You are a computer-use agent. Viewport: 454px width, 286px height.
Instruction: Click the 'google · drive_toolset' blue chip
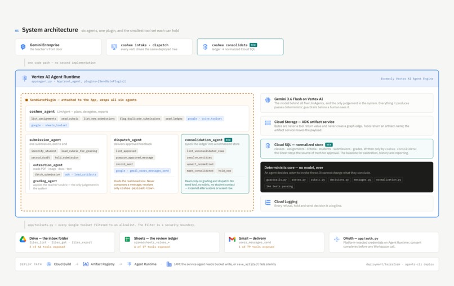pyautogui.click(x=204, y=118)
